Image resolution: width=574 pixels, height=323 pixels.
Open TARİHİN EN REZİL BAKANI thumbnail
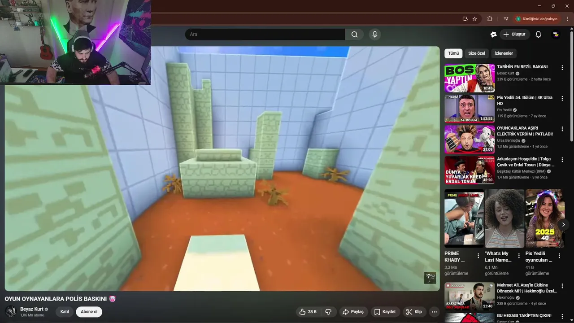tap(470, 78)
